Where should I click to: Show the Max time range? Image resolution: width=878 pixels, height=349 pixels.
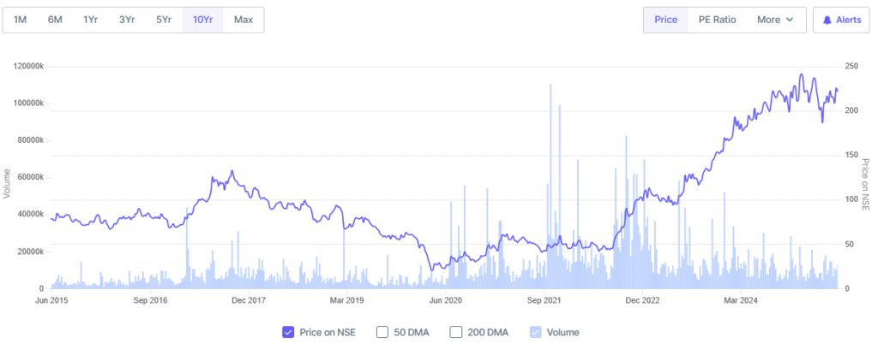click(x=244, y=20)
